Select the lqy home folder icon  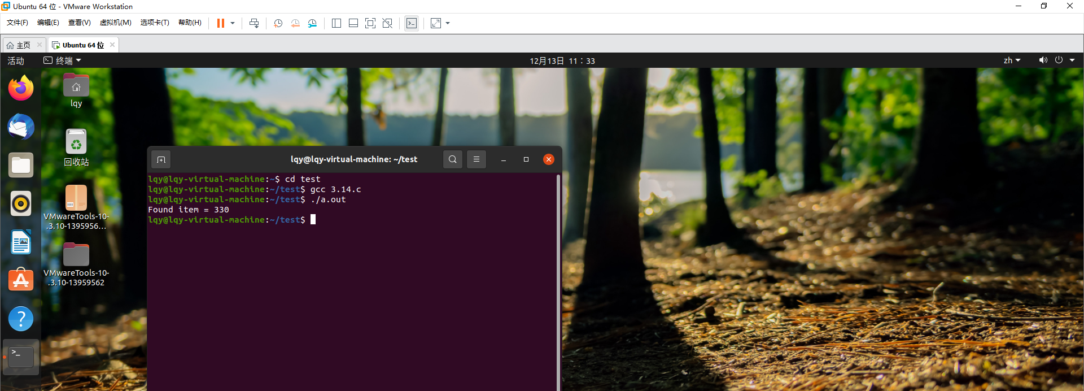76,90
